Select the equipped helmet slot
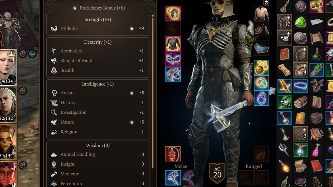333x187 pixels. (x=173, y=13)
